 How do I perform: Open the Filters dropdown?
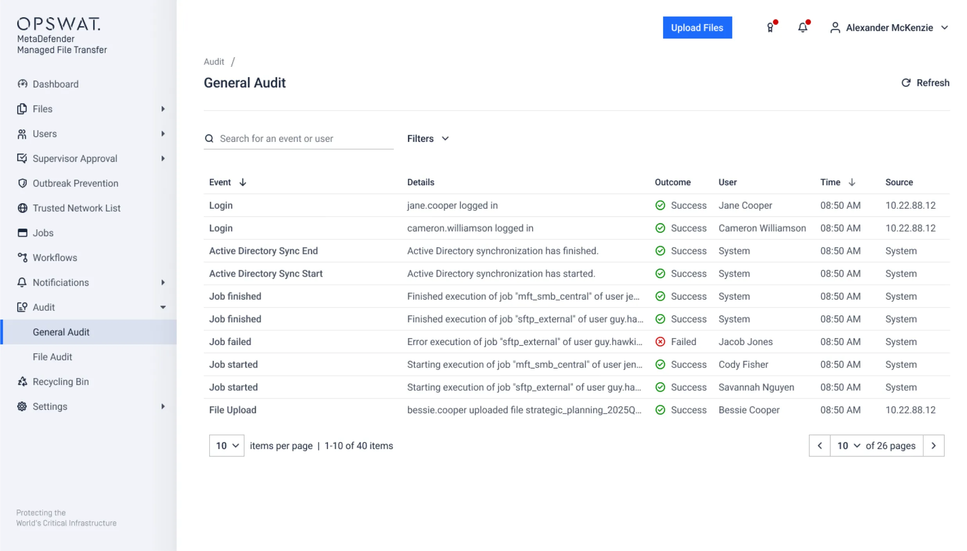(x=428, y=139)
